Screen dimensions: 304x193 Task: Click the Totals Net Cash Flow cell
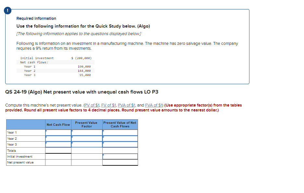coord(58,150)
